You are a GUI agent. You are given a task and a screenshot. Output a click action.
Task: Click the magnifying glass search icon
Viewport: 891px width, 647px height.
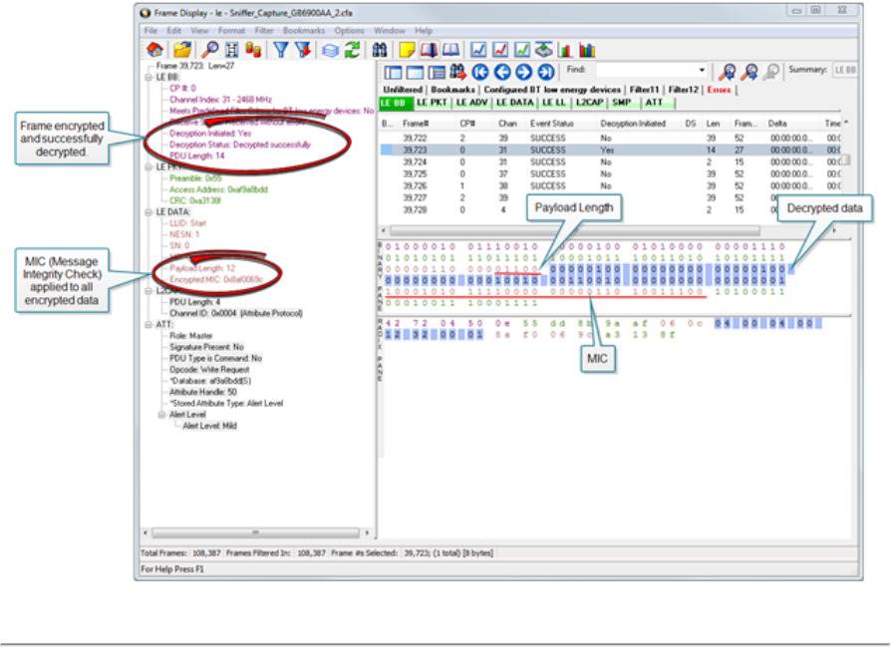coord(209,49)
